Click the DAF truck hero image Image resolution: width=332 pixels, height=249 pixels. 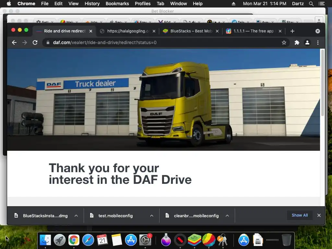pos(163,100)
